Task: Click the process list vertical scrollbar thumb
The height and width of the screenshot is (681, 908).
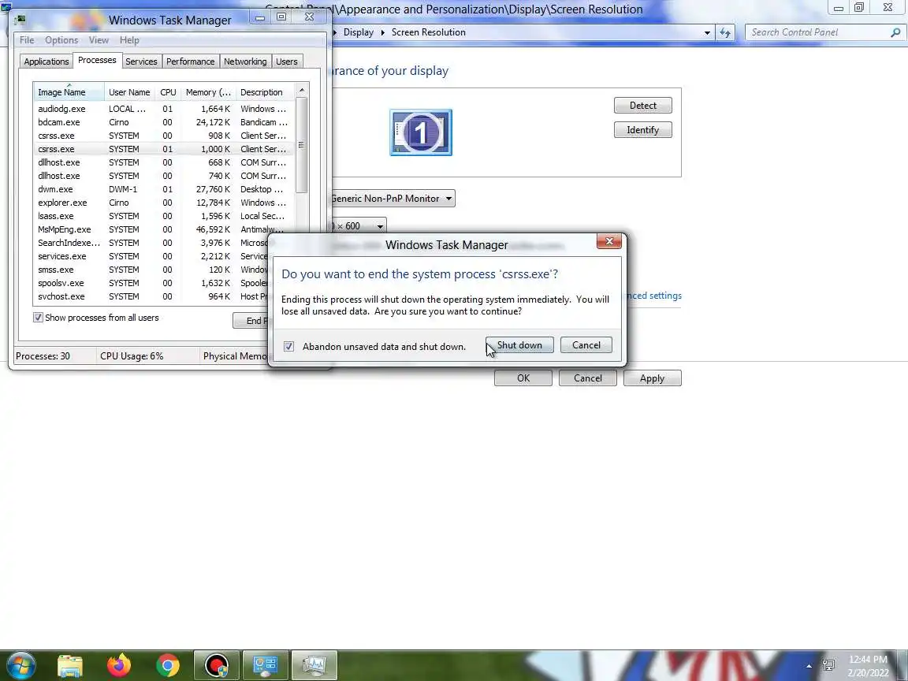Action: click(301, 145)
